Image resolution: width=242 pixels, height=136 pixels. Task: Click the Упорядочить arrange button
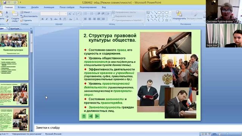click(179, 15)
